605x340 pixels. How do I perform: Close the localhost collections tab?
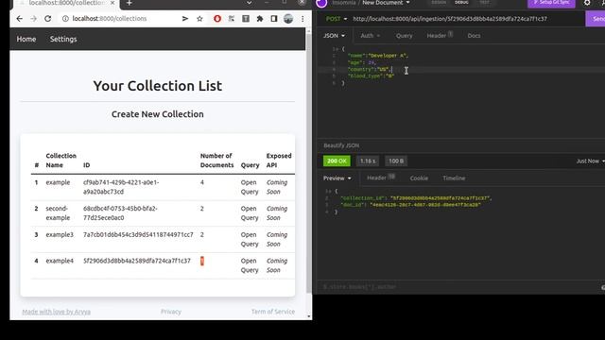(112, 3)
